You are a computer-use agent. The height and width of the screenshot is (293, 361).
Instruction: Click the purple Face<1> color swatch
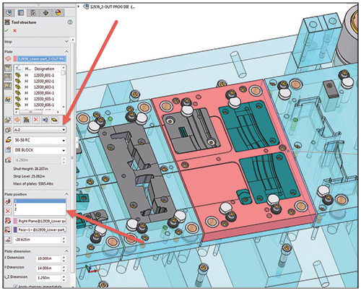pyautogui.click(x=15, y=230)
